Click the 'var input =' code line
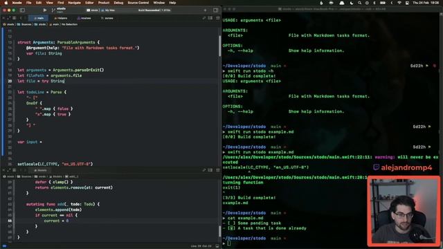Image resolution: width=443 pixels, height=249 pixels. tap(30, 142)
